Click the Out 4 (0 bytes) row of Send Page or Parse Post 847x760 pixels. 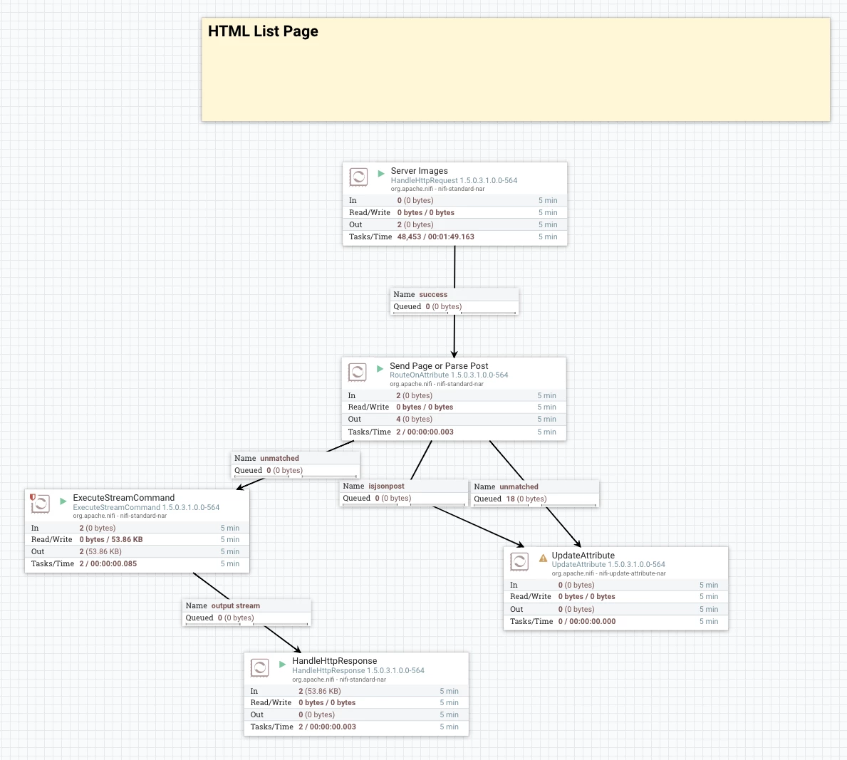[x=454, y=419]
